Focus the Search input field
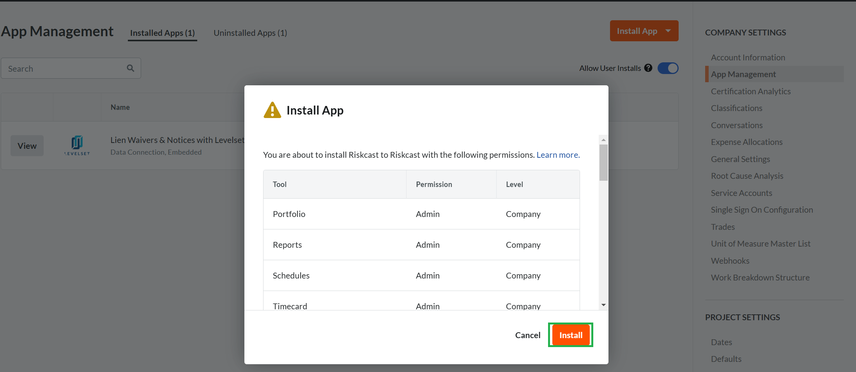Screen dimensions: 856x372 point(64,69)
